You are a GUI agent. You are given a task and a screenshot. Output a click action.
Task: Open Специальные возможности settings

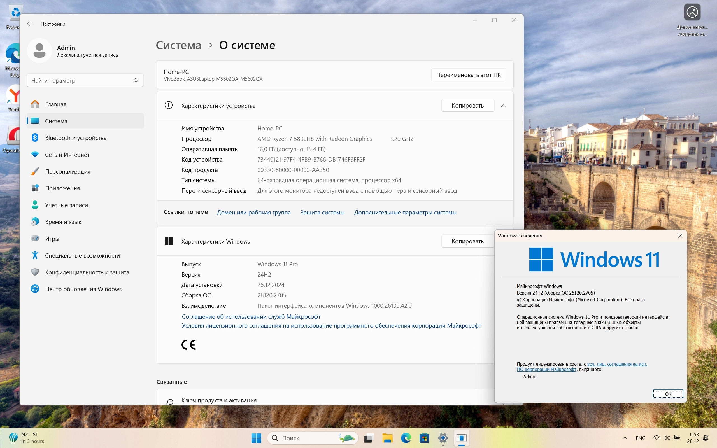pos(82,255)
